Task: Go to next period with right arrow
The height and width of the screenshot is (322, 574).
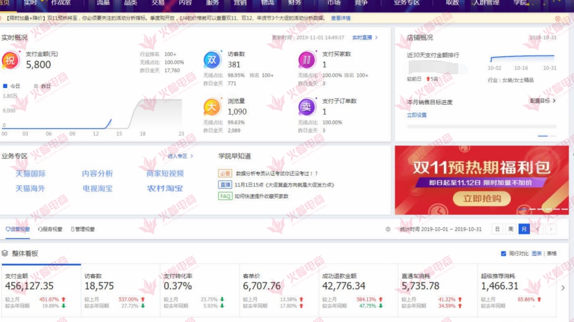Action: (551, 229)
